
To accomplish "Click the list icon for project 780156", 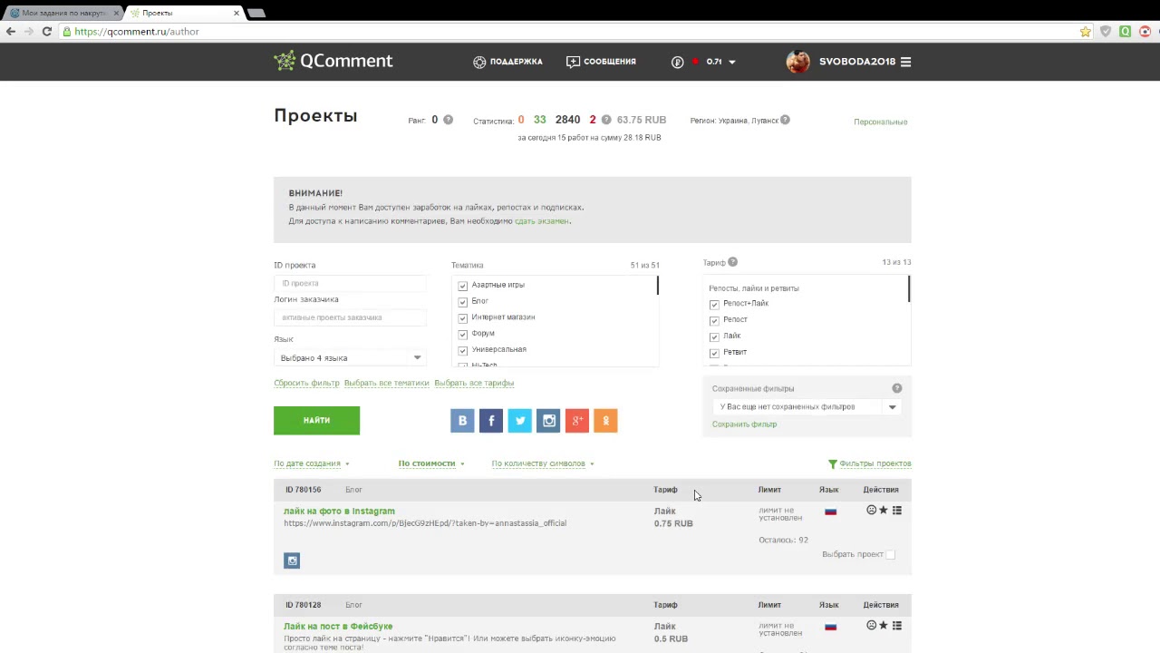I will coord(897,511).
